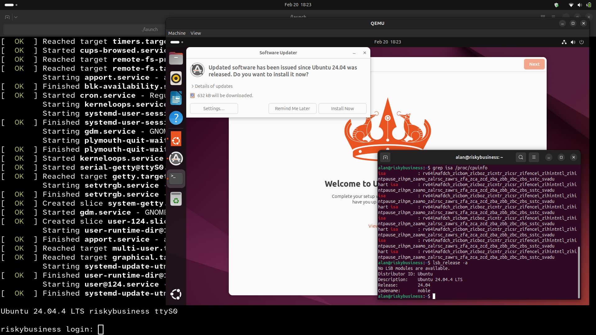Click Remind Me Later button

[x=292, y=109]
